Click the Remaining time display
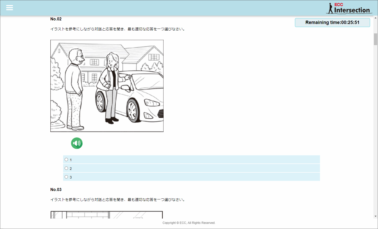This screenshot has height=229, width=378. [x=332, y=22]
